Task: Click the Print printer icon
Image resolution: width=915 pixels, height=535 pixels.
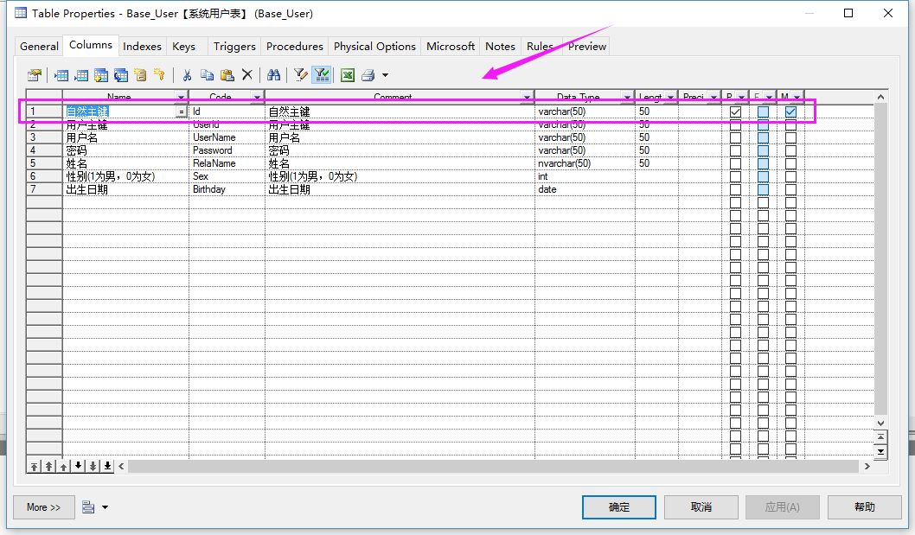Action: coord(368,74)
